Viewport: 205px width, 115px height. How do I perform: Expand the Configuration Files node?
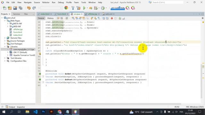tap(5, 61)
